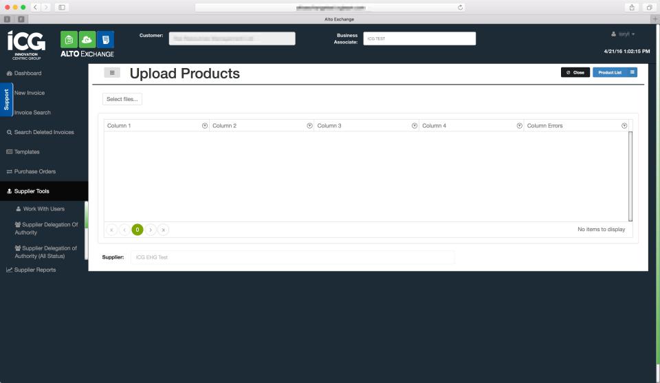The width and height of the screenshot is (660, 383).
Task: Open Templates in the sidebar
Action: point(23,152)
